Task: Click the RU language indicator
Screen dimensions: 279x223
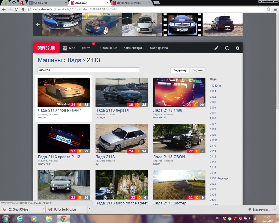Action: pyautogui.click(x=218, y=218)
